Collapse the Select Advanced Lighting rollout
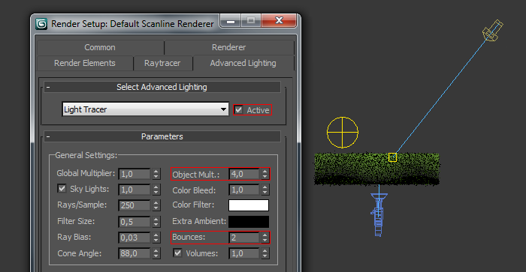Image resolution: width=526 pixels, height=272 pixels. point(162,87)
